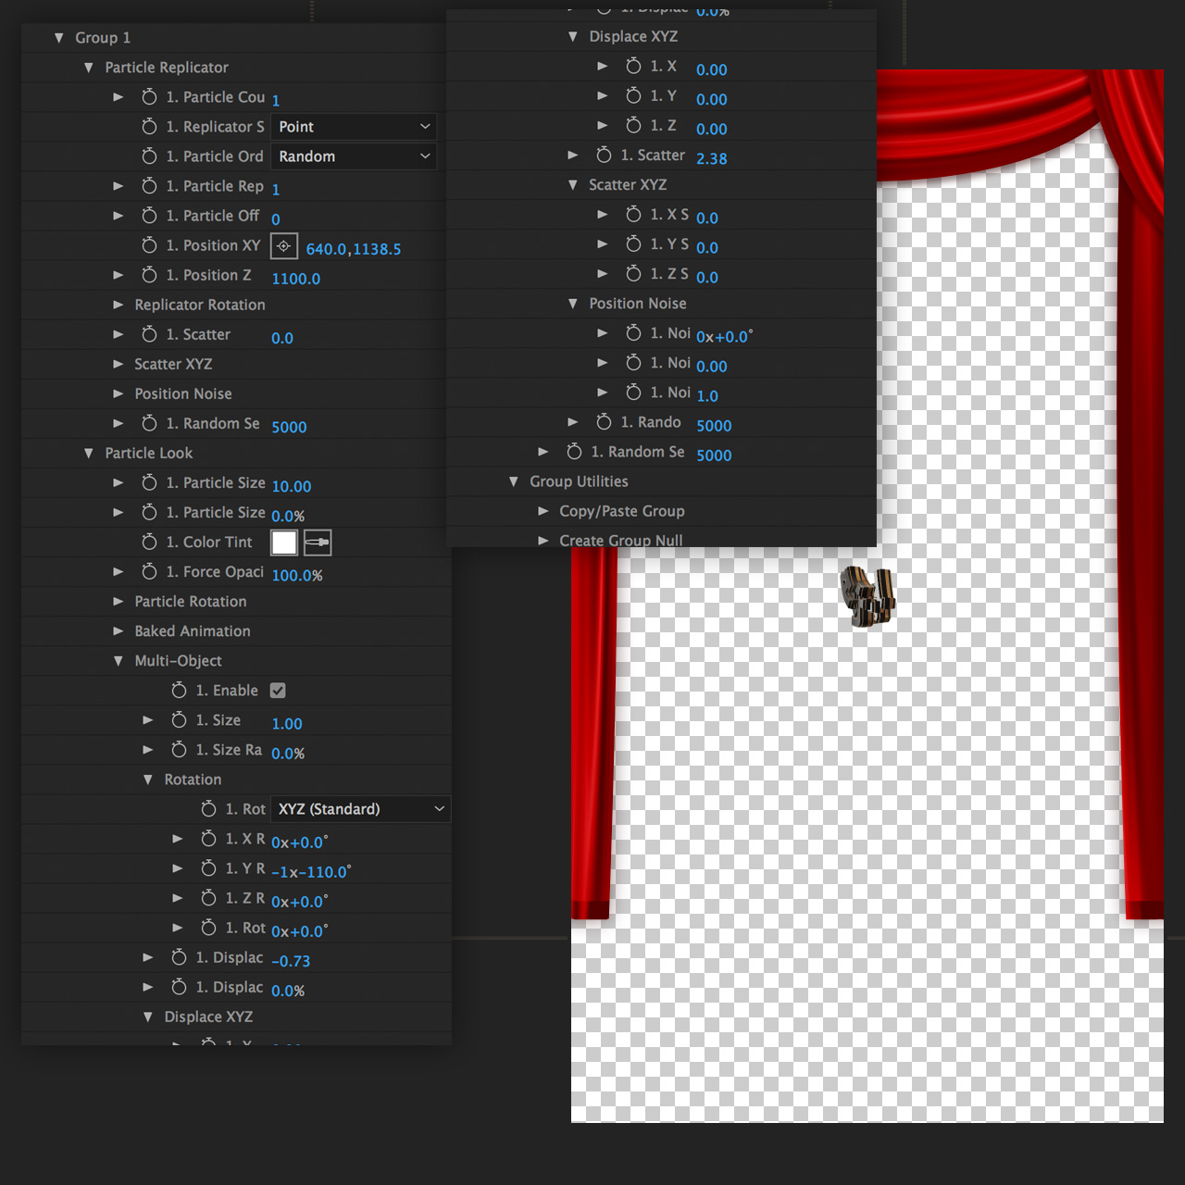
Task: Expand the Create Group Null item
Action: click(x=543, y=541)
